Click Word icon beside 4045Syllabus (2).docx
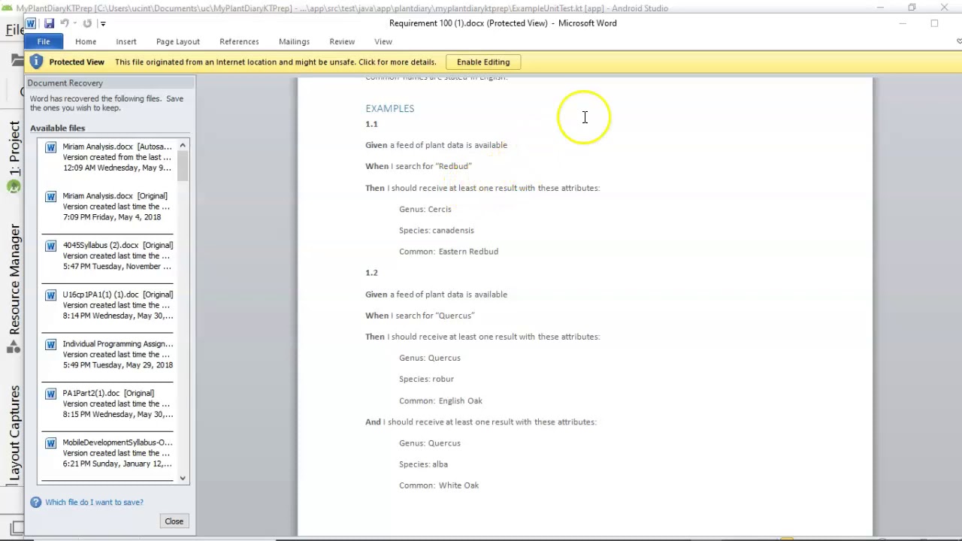Screen dimensions: 962x541 pos(50,246)
